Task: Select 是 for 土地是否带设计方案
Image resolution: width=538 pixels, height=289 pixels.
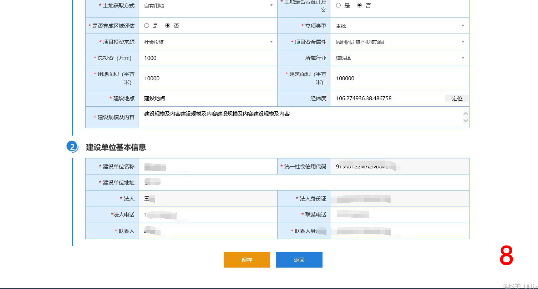Action: [x=339, y=5]
